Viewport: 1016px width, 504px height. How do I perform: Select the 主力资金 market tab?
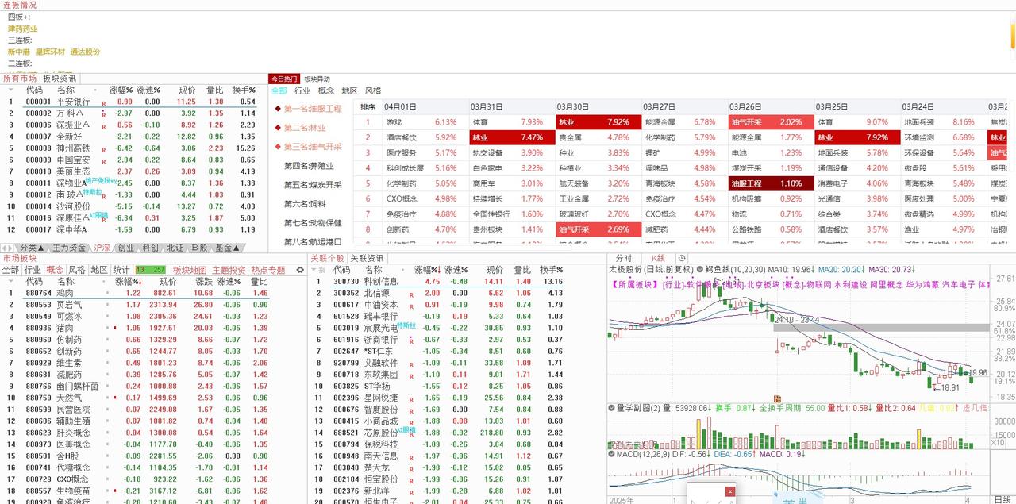[x=69, y=248]
